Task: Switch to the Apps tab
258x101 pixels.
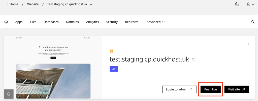Action: pos(19,22)
